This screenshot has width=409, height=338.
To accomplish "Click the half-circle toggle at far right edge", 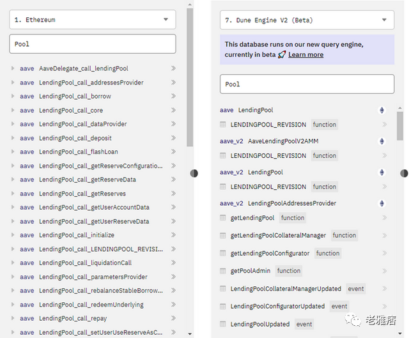I will click(404, 173).
